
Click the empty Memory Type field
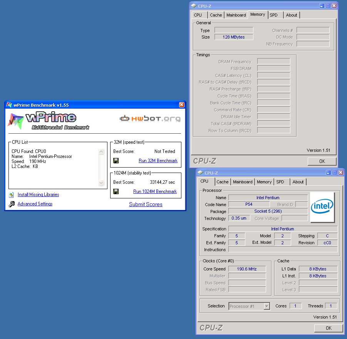[x=234, y=30]
